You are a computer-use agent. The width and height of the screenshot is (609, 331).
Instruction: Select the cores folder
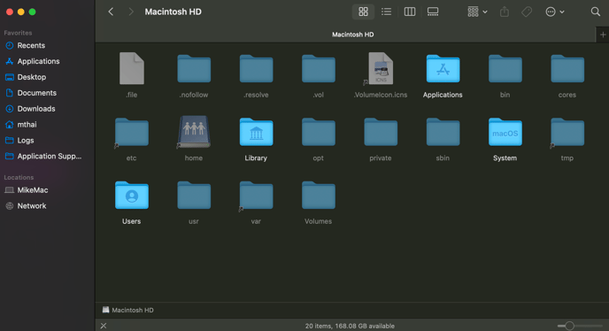click(x=567, y=69)
